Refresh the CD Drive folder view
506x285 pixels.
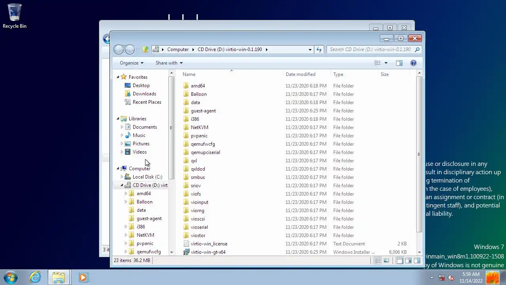click(x=319, y=49)
